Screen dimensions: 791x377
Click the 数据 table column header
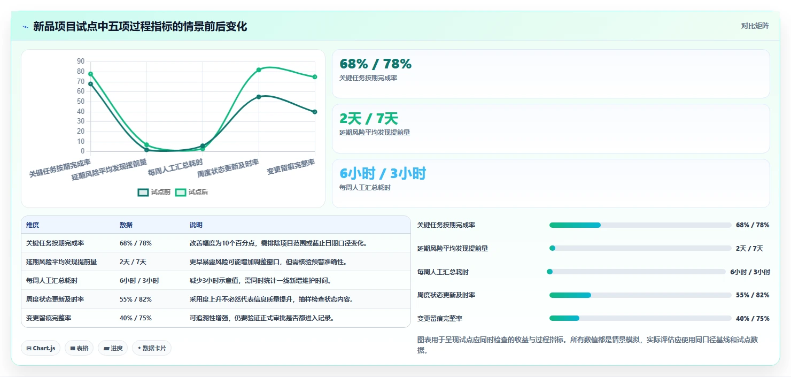point(126,225)
